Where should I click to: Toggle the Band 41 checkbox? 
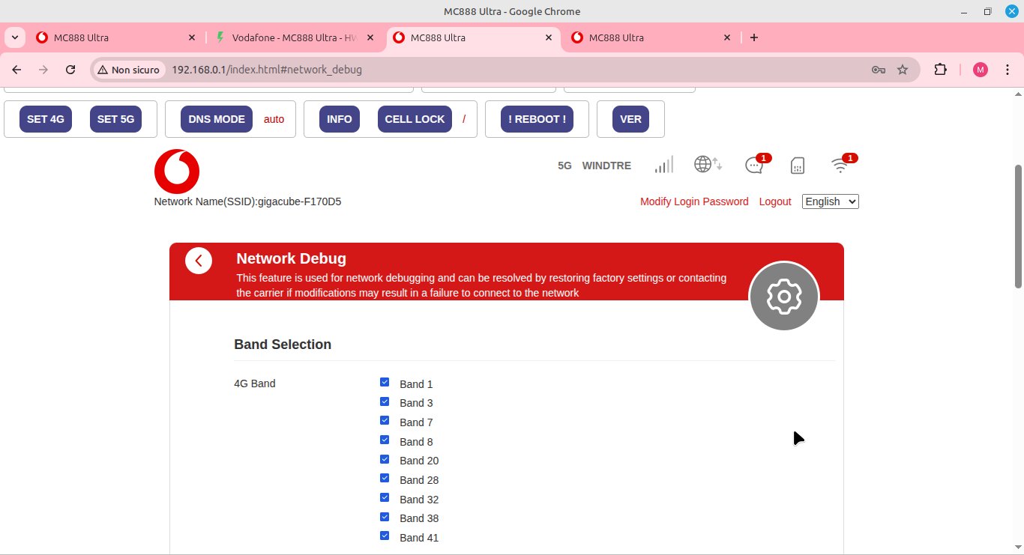(385, 536)
